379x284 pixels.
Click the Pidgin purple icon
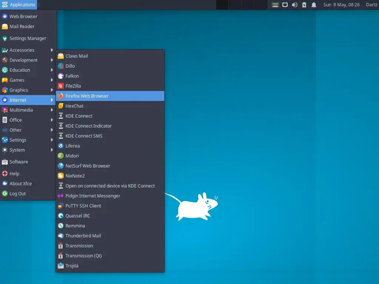(61, 196)
